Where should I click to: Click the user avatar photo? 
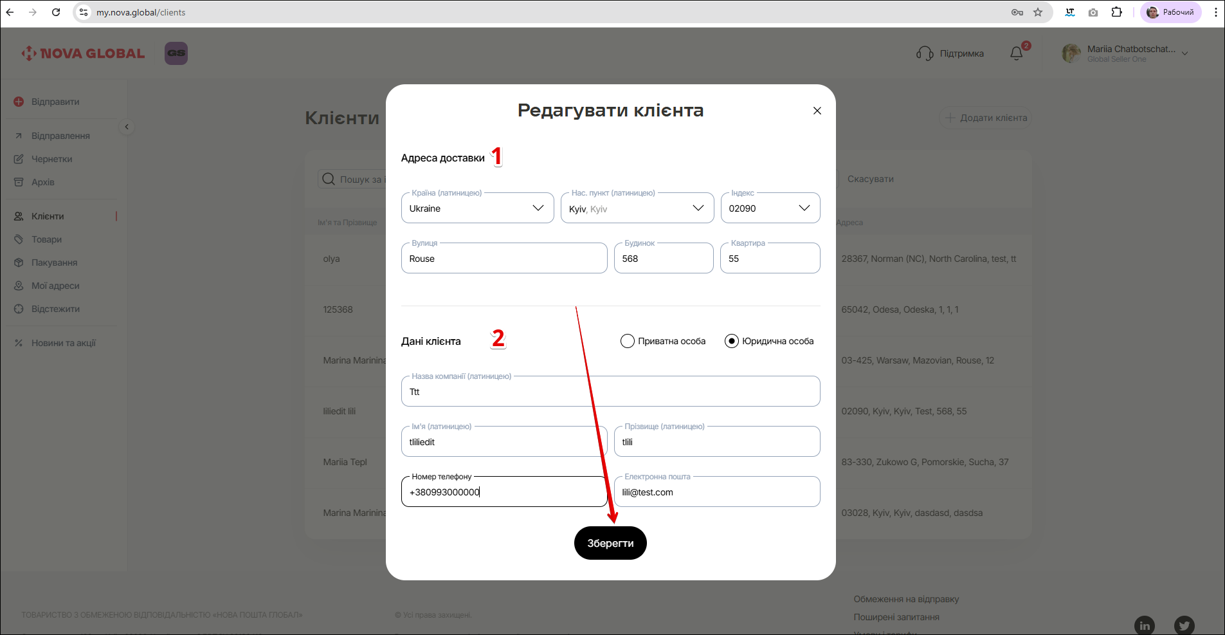click(1071, 53)
